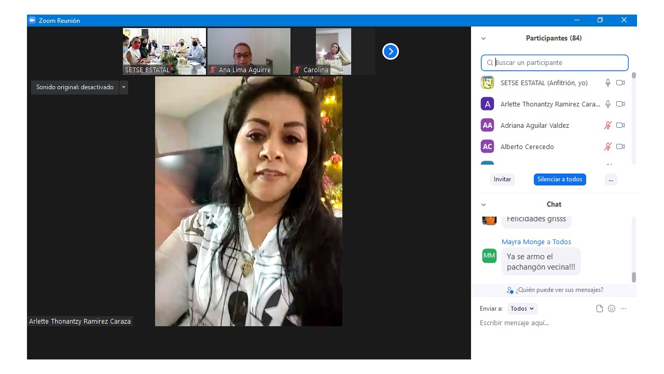
Task: Click the Todos recipient link in chat
Action: coord(561,242)
